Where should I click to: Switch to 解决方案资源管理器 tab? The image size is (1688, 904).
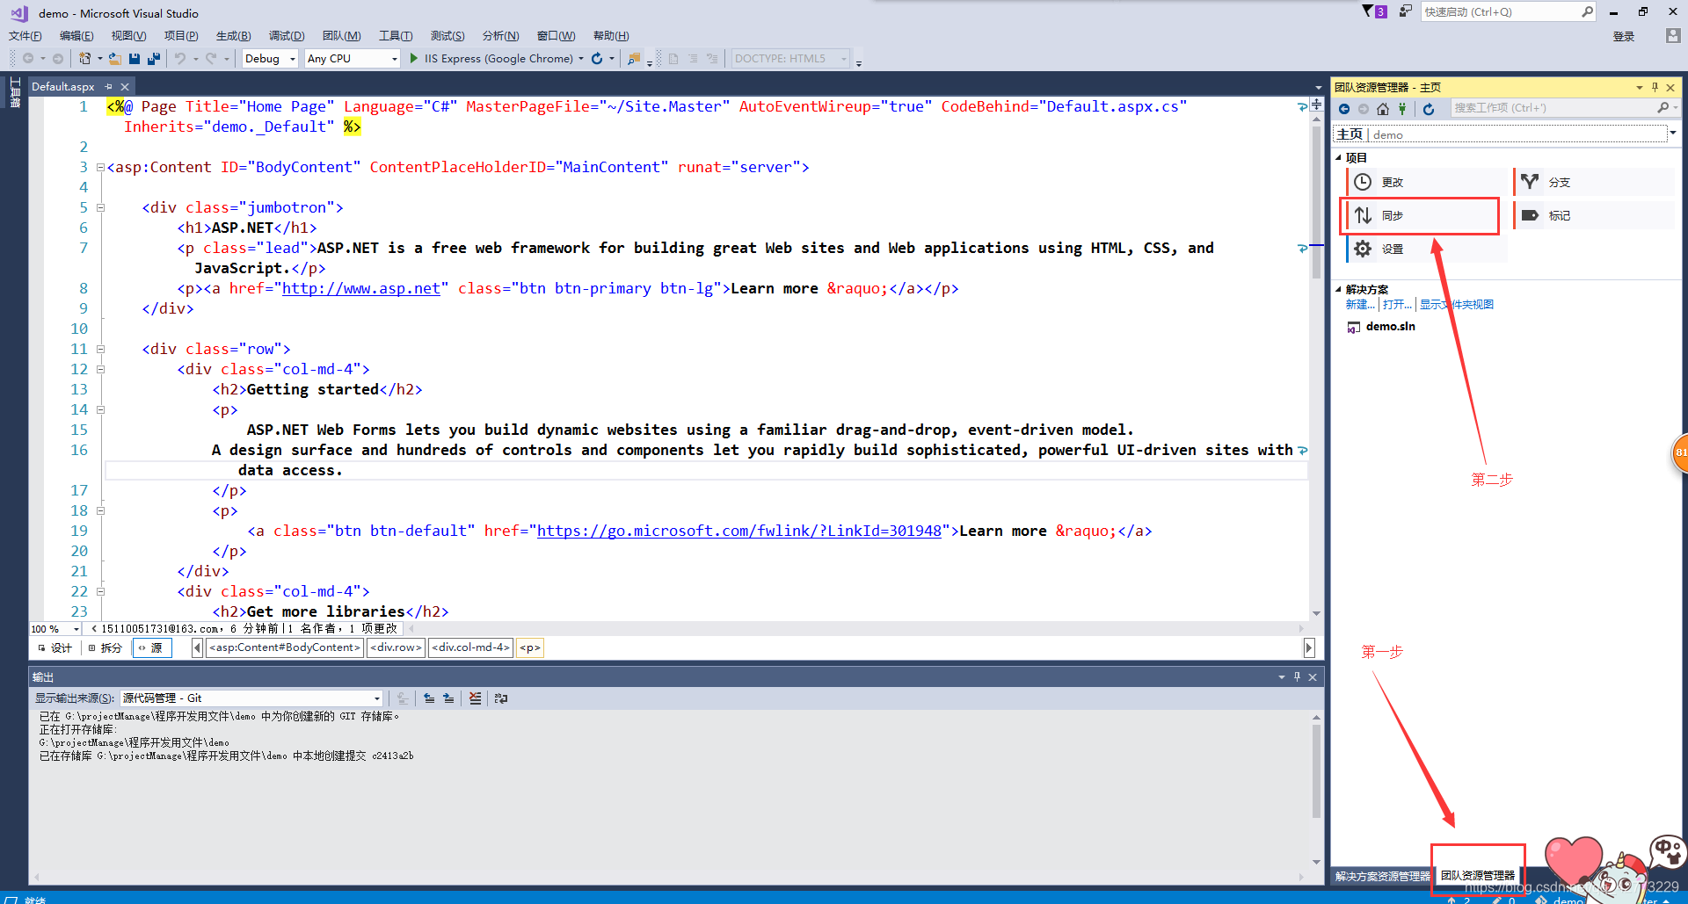1383,876
